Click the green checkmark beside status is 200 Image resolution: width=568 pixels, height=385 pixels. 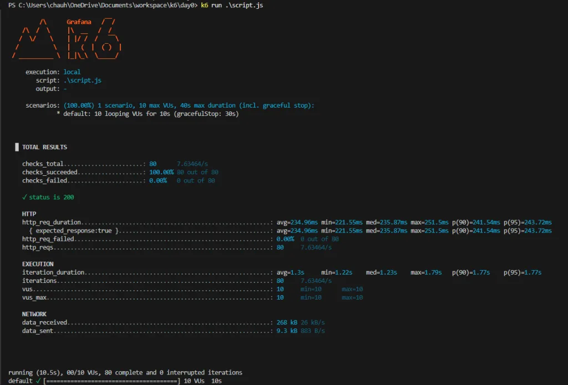(x=24, y=197)
